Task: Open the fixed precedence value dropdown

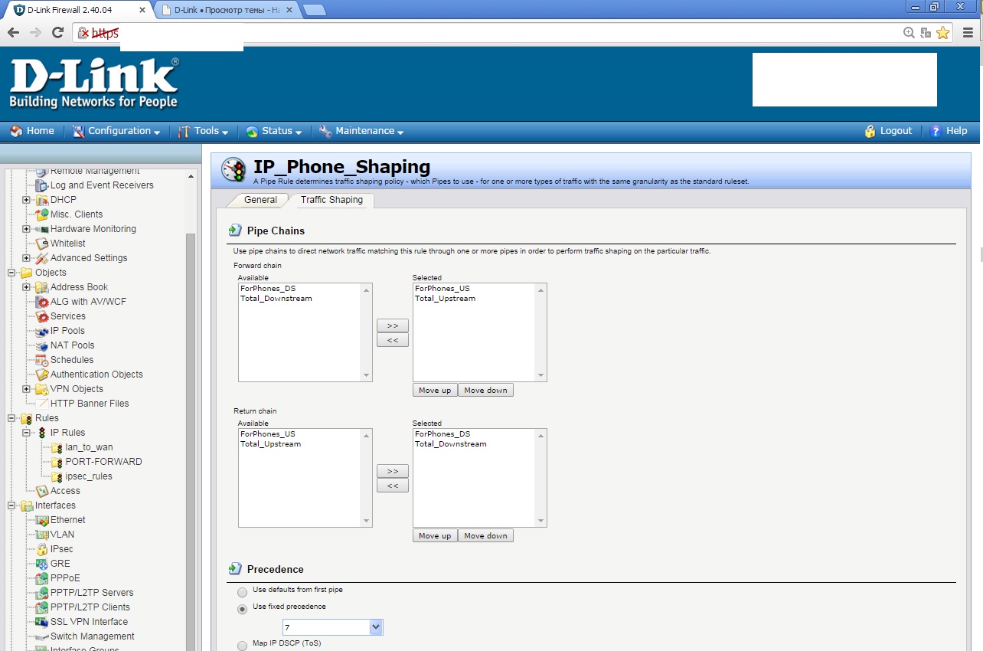Action: pos(375,627)
